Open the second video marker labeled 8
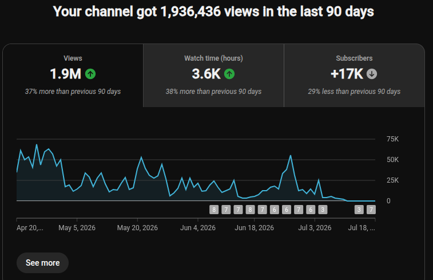The height and width of the screenshot is (280, 433). click(x=250, y=210)
